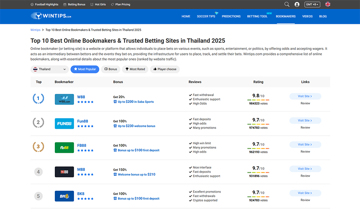Click gift icon in the BK8 bonus row
The width and height of the screenshot is (360, 209).
coord(115,199)
